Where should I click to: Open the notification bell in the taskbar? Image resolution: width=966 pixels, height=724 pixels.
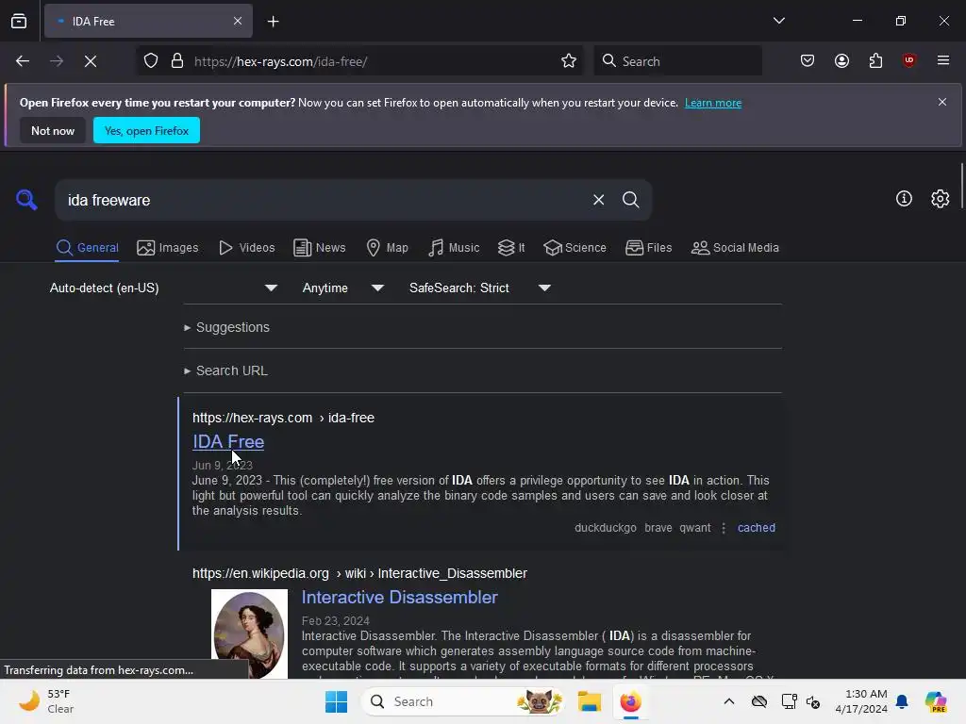[902, 701]
